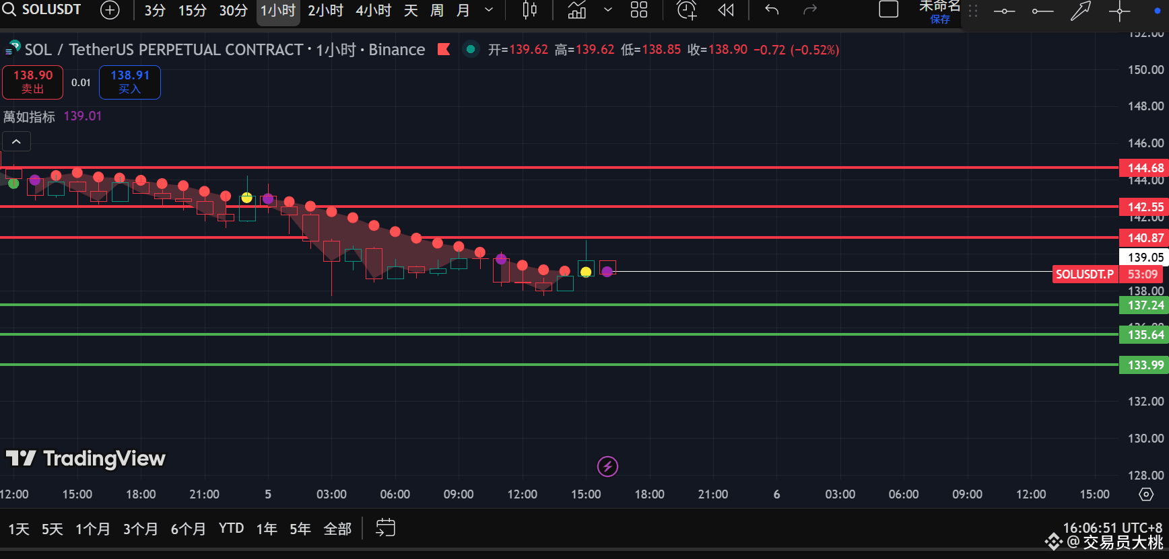Viewport: 1169px width, 559px height.
Task: Select the green 135.64 support line label
Action: tap(1144, 334)
